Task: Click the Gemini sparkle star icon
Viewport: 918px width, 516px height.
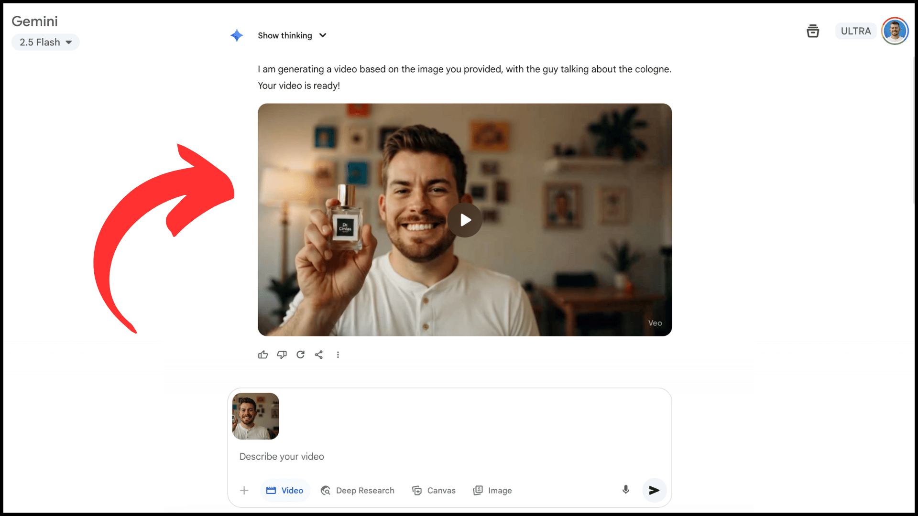Action: pos(237,35)
